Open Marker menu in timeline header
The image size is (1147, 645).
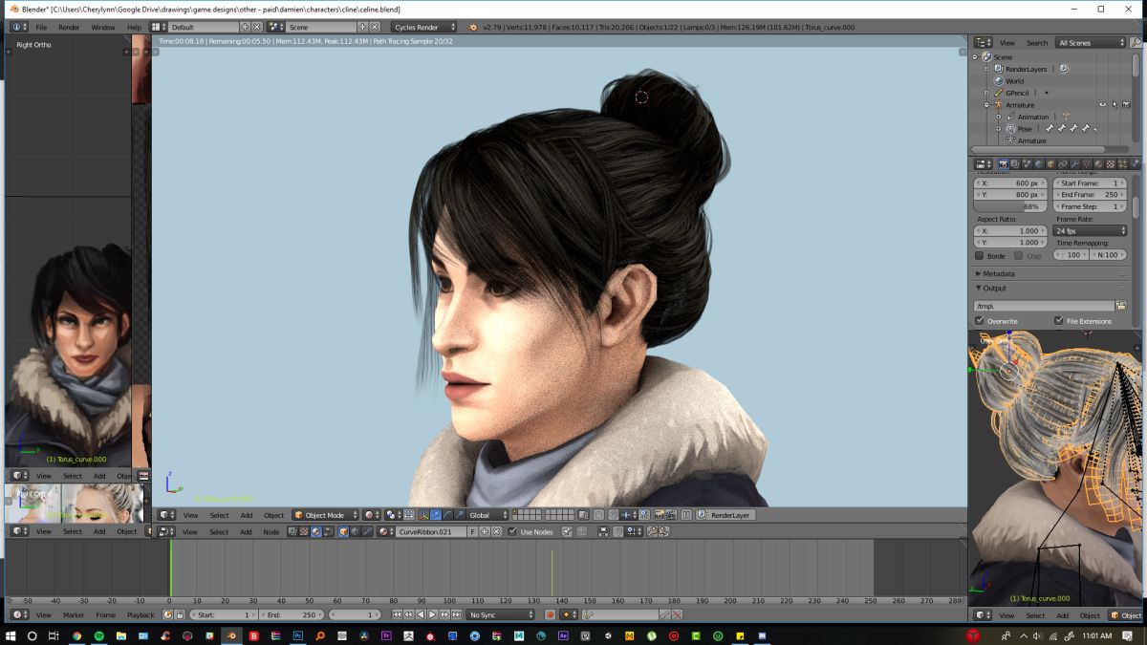[x=74, y=614]
